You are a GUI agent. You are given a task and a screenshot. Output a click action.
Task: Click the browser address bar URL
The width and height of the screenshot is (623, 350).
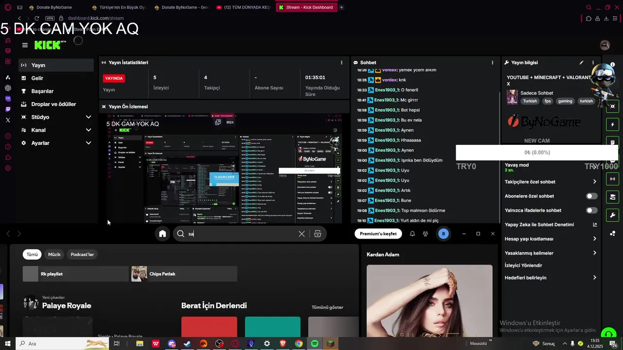[x=96, y=18]
